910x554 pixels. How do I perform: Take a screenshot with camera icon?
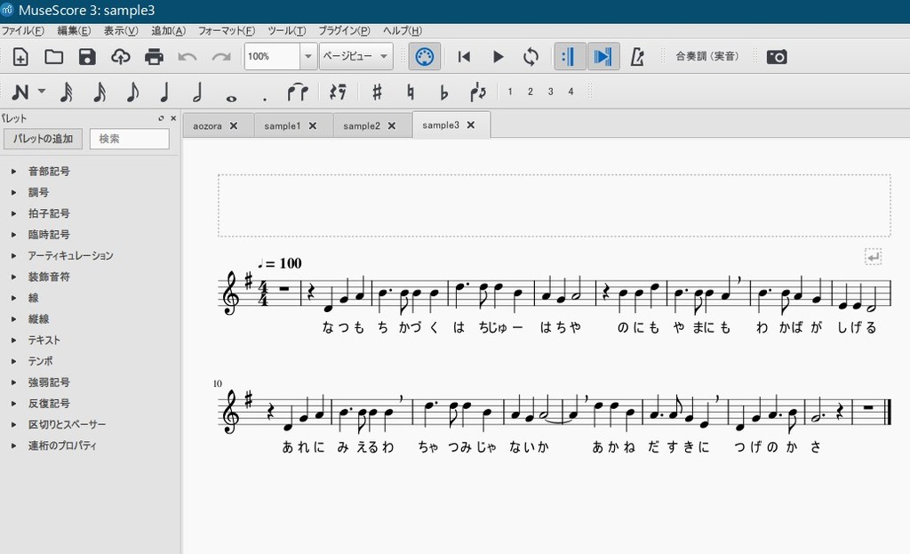pos(777,57)
